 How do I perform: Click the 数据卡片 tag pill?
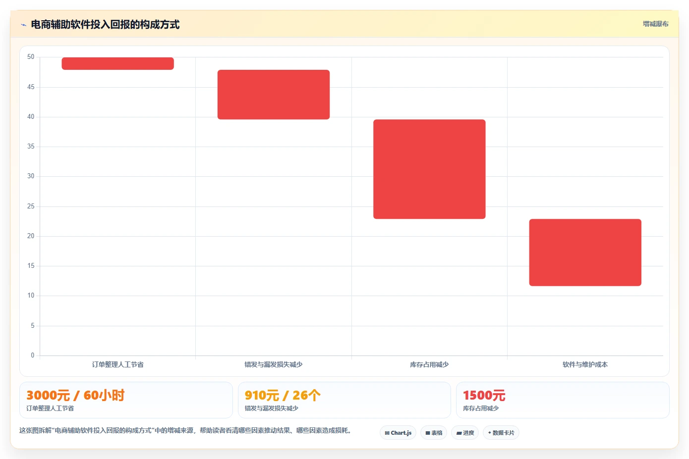(501, 433)
